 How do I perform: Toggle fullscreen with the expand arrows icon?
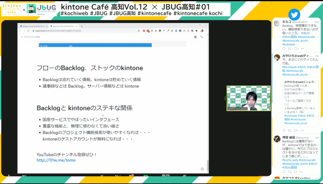click(x=202, y=37)
